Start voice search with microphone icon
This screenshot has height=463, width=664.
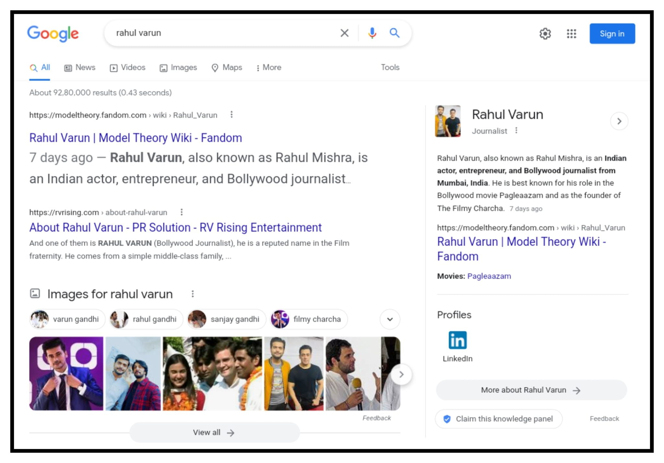tap(372, 33)
